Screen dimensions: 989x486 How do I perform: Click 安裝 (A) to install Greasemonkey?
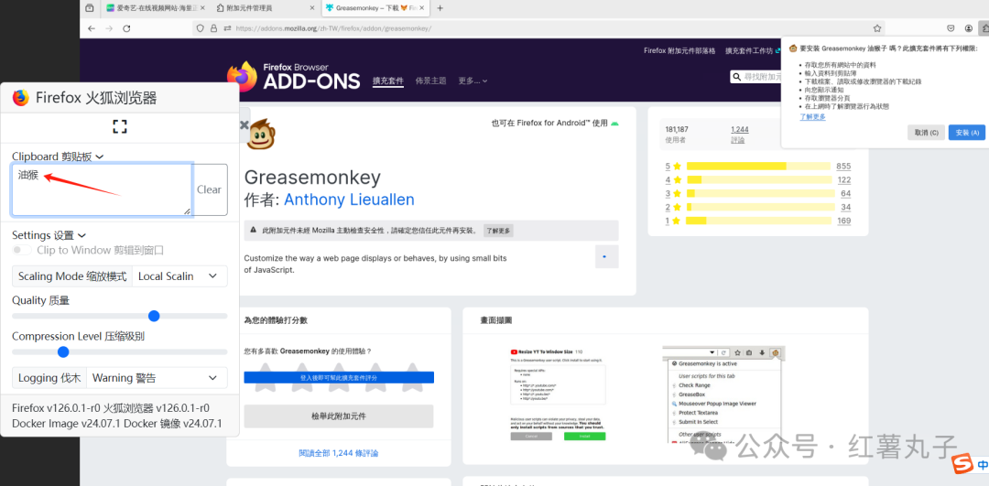967,133
